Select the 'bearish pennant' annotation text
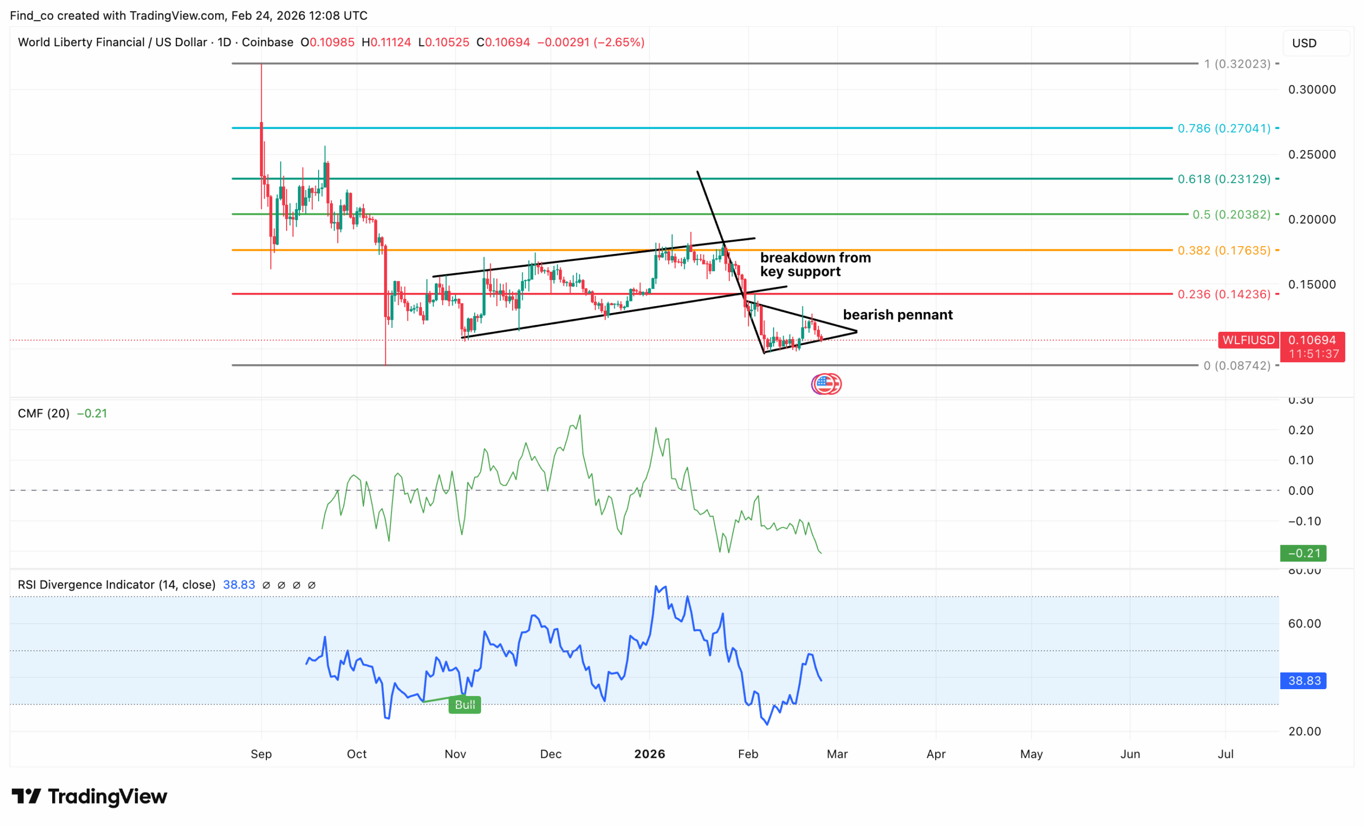 [x=897, y=315]
